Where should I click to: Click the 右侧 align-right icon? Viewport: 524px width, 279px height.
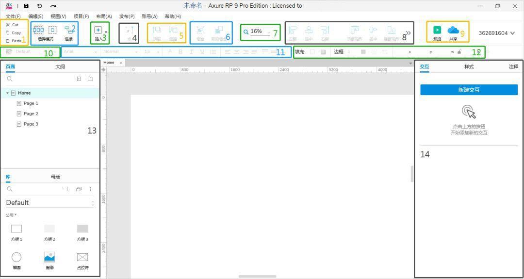325,30
